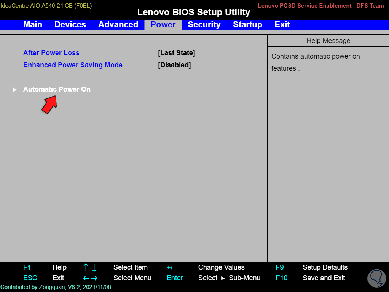Click the Enter key hint

(175, 278)
